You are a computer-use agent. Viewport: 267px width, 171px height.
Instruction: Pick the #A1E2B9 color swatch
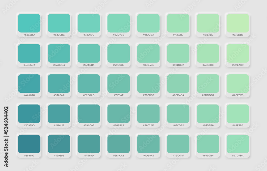[x=178, y=23]
